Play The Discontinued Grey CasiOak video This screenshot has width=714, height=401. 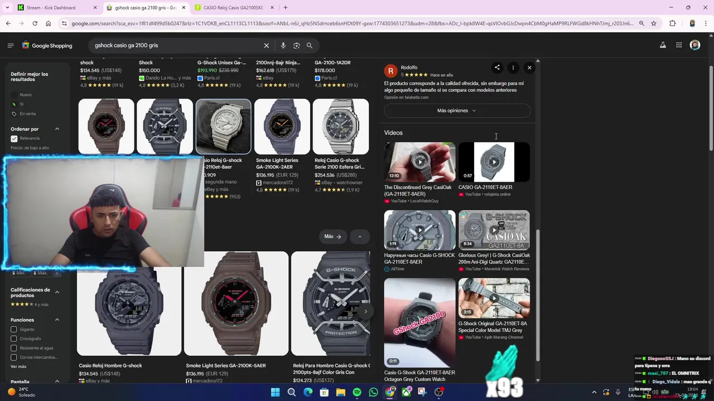(419, 162)
